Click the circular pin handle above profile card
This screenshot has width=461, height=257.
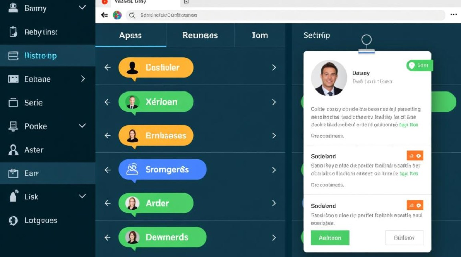[x=366, y=40]
